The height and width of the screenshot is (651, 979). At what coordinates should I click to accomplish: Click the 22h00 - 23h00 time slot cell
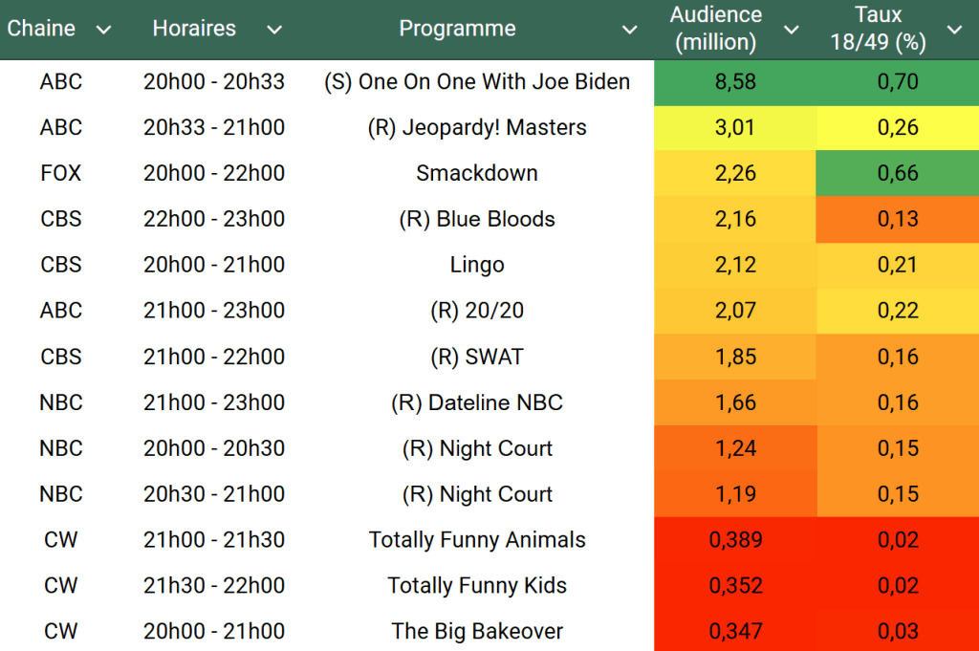tap(214, 219)
